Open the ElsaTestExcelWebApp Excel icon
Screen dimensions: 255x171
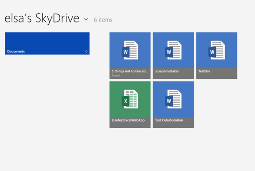point(130,99)
